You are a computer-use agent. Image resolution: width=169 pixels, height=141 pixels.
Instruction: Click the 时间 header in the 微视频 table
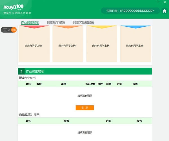(108, 121)
